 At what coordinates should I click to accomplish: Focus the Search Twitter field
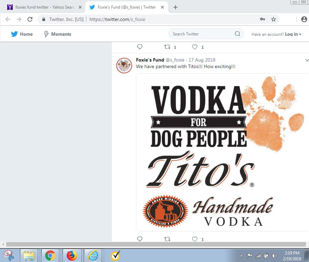(x=206, y=34)
